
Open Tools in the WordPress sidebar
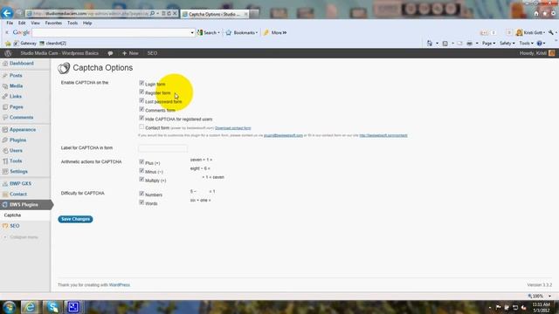click(16, 160)
